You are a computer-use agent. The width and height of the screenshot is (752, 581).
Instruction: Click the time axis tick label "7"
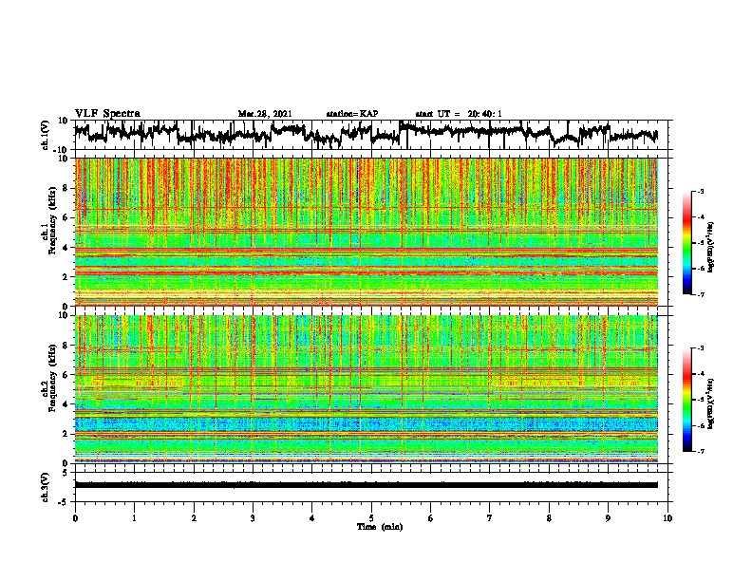(490, 518)
